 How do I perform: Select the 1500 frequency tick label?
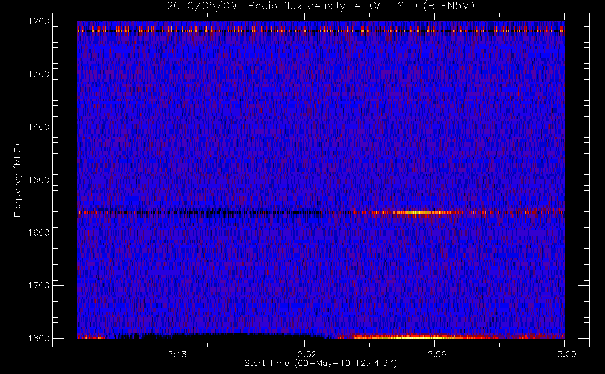click(39, 180)
